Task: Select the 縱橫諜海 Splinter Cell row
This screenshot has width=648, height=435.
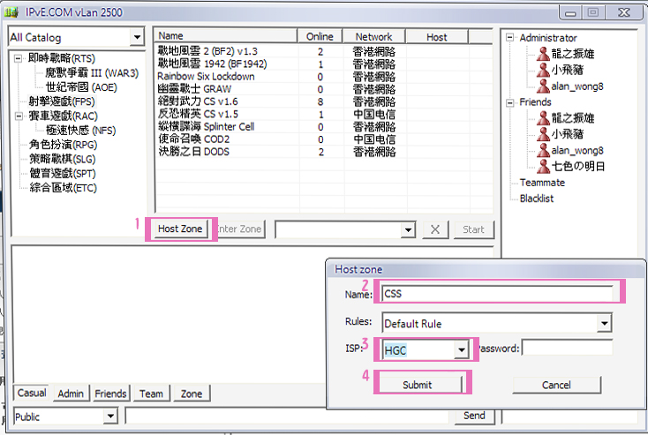Action: tap(324, 126)
